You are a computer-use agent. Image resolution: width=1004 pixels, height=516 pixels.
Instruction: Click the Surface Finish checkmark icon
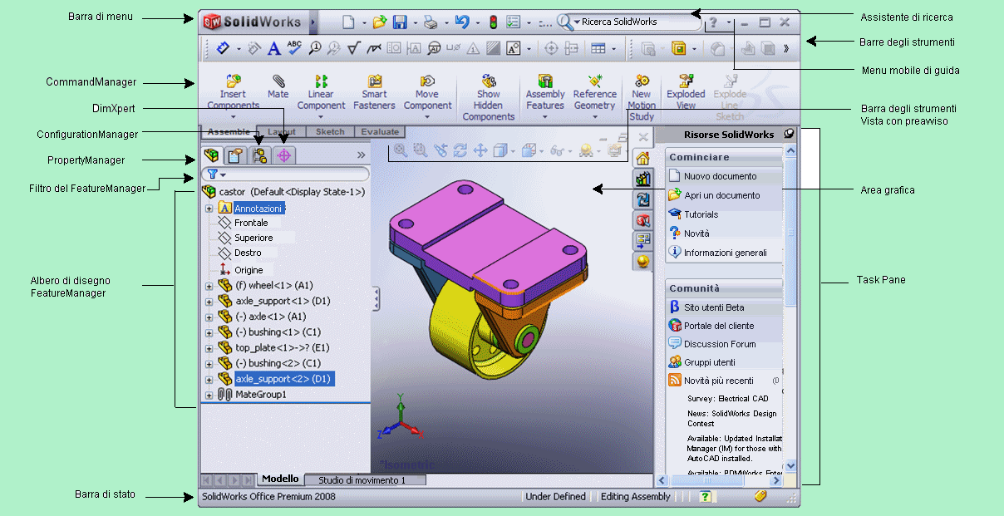click(354, 49)
